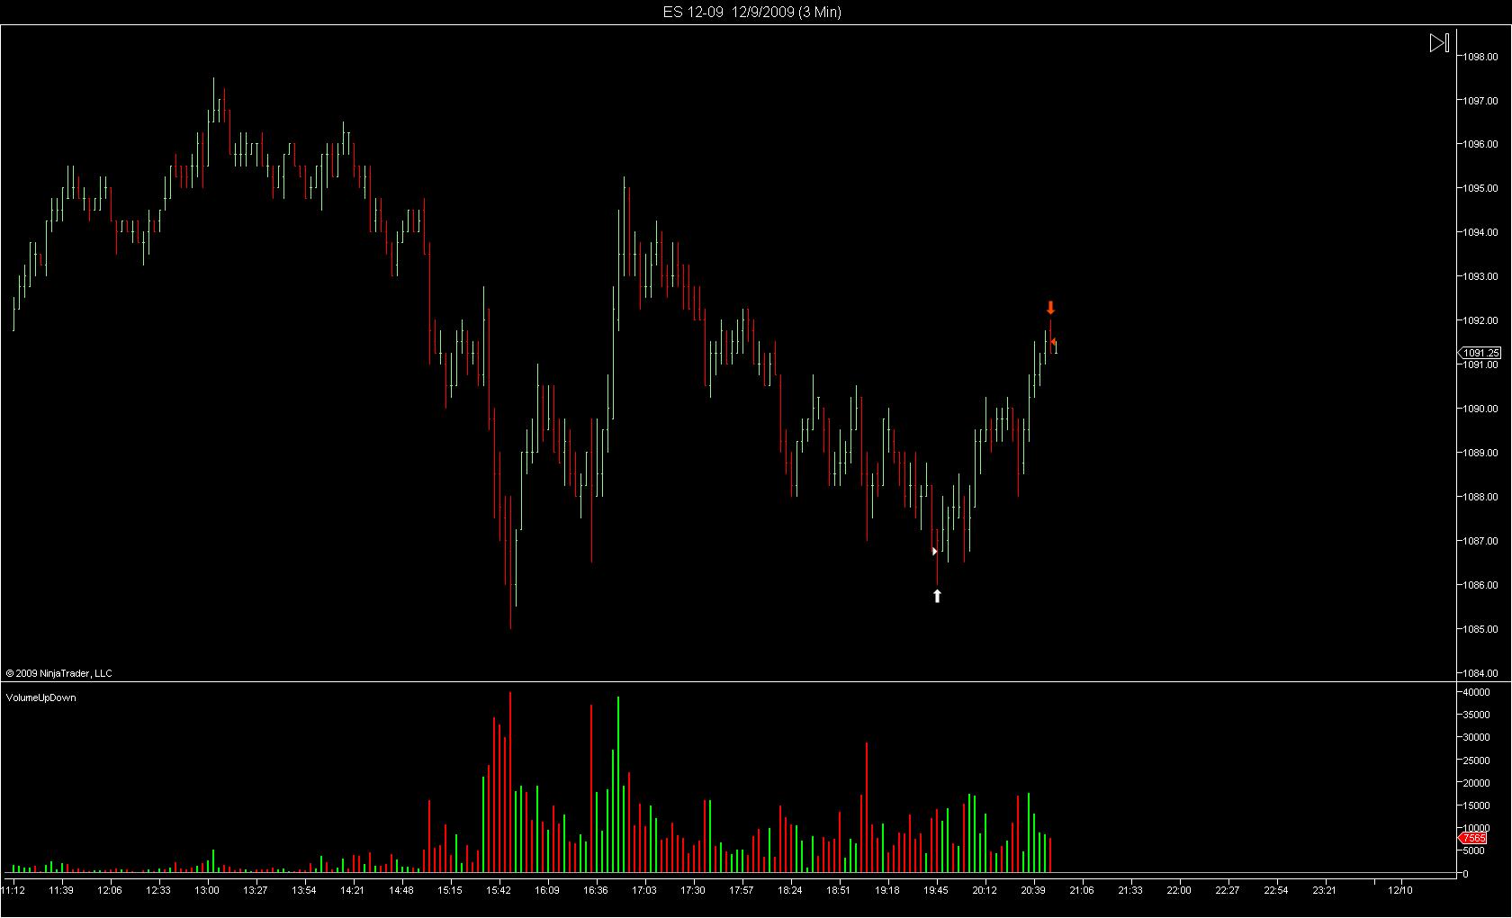This screenshot has height=918, width=1512.
Task: Click the 14:21 time axis label
Action: coord(353,890)
